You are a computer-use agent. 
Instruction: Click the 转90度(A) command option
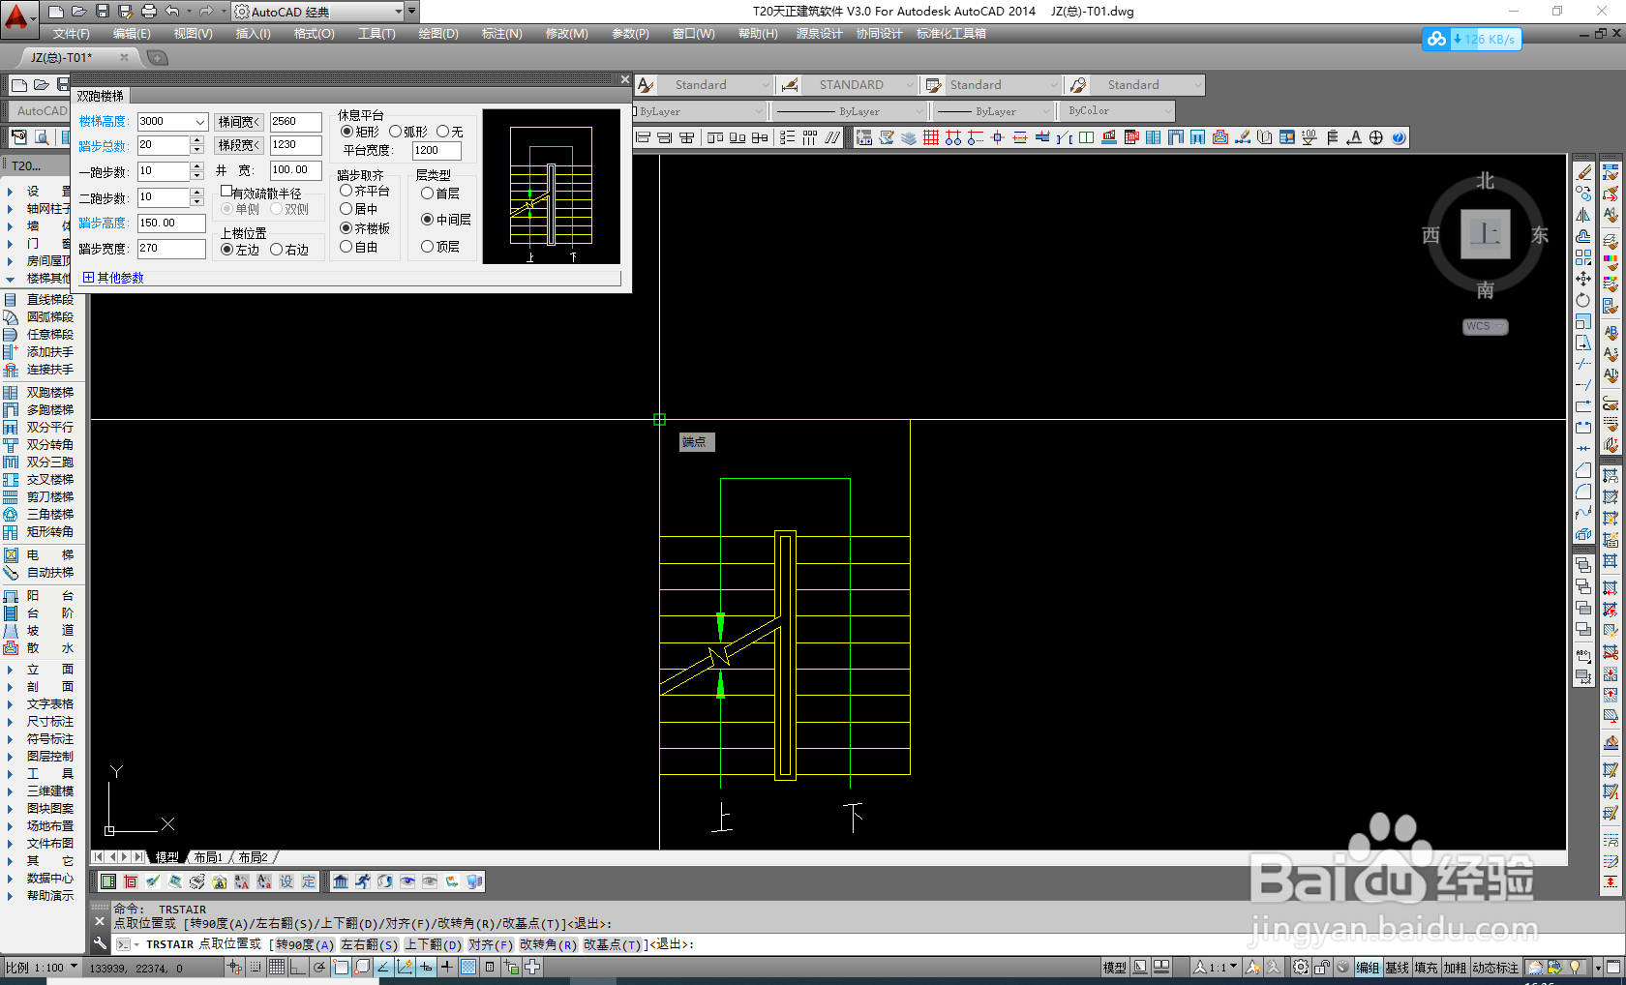coord(305,944)
